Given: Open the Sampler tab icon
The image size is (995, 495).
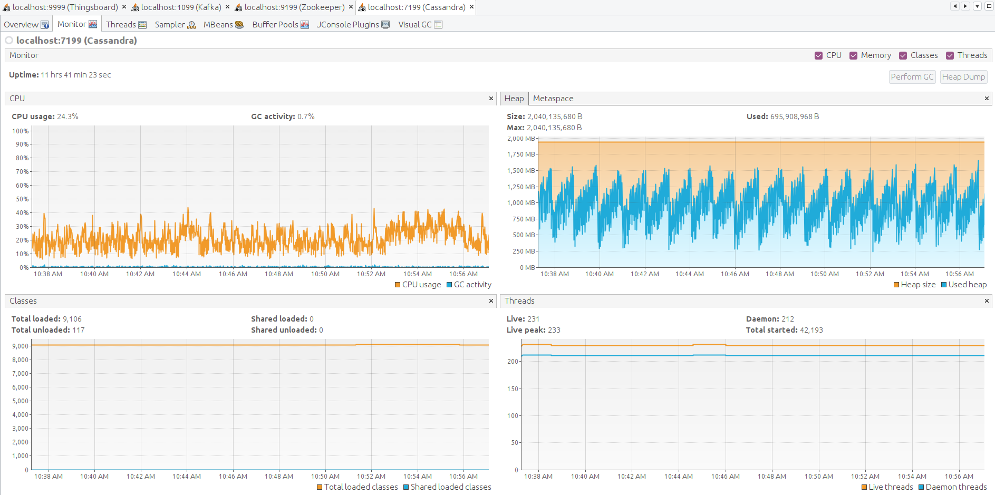Looking at the screenshot, I should tap(191, 25).
